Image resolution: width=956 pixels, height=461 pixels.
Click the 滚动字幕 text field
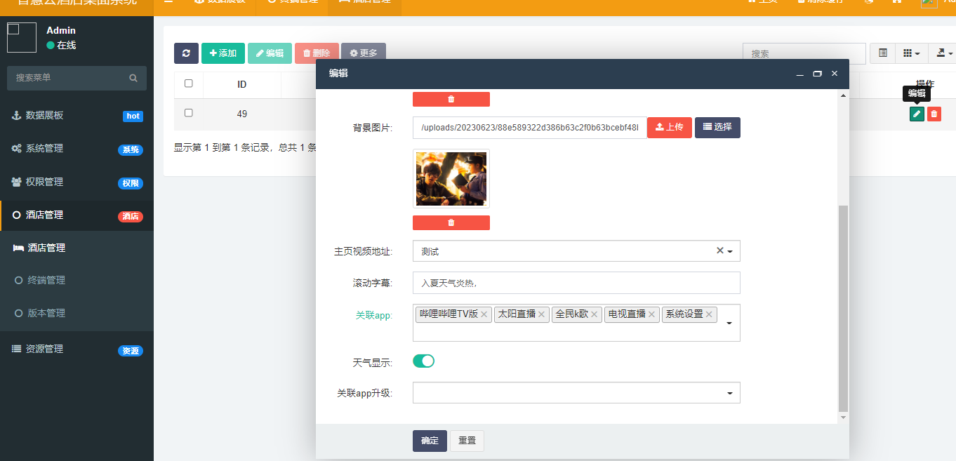(576, 283)
